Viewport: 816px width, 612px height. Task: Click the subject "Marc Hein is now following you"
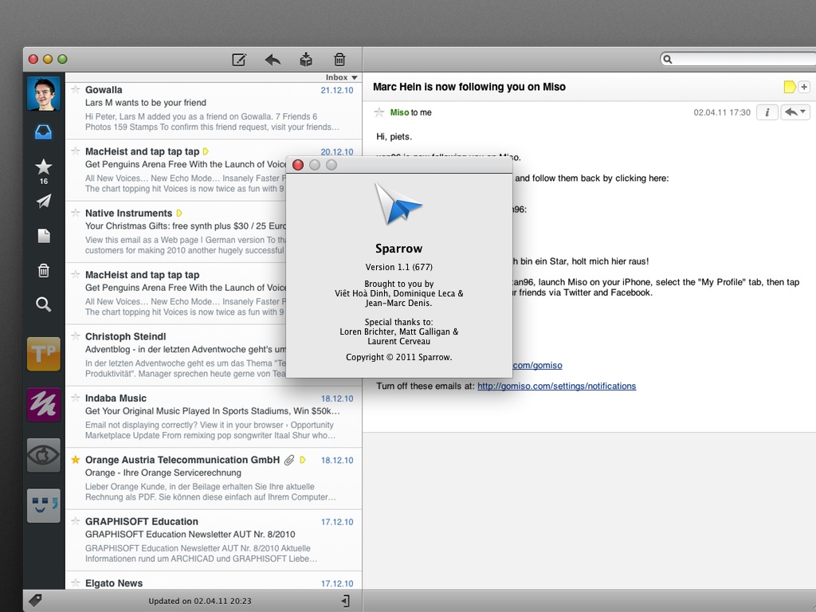coord(469,87)
